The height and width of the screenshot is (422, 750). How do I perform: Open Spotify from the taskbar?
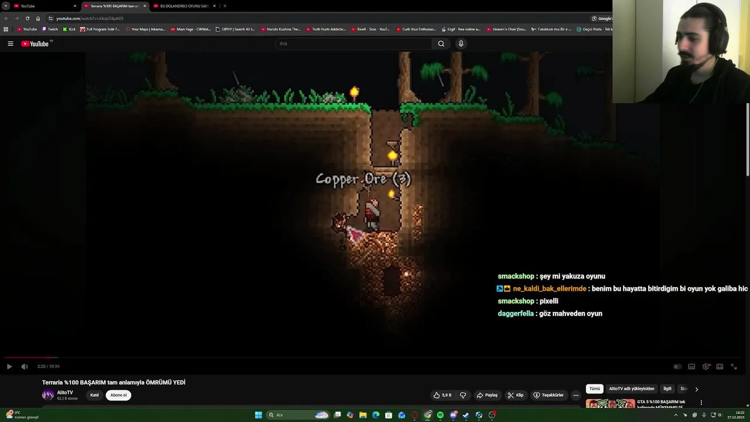pyautogui.click(x=440, y=415)
